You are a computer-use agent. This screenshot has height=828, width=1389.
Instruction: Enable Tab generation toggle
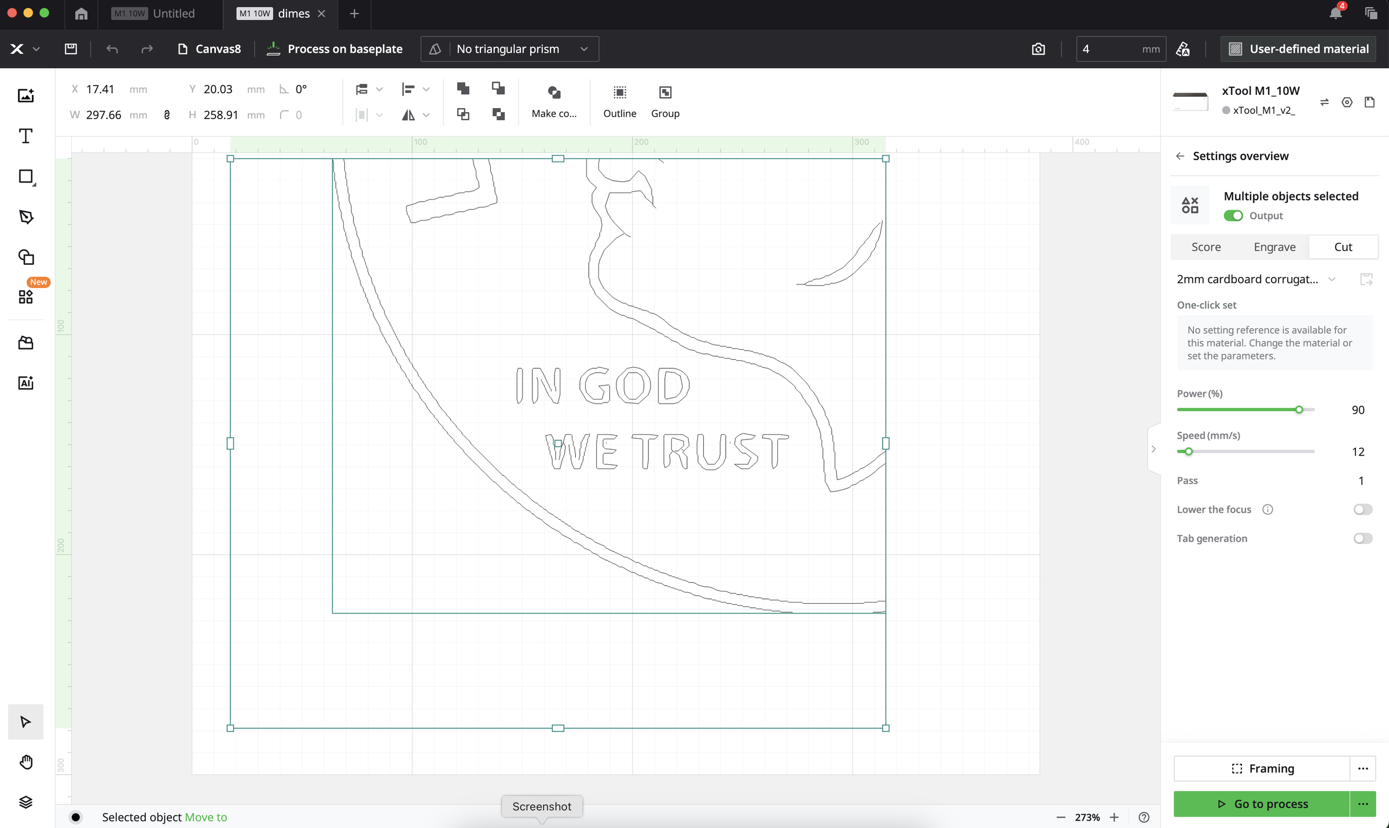point(1362,538)
